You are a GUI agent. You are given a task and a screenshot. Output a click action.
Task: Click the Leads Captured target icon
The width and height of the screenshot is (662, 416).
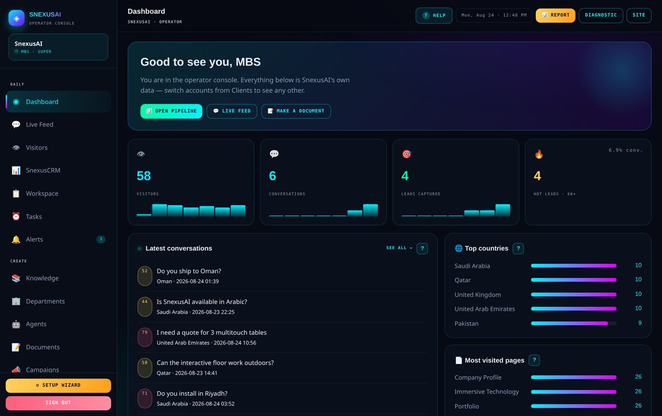click(x=406, y=154)
